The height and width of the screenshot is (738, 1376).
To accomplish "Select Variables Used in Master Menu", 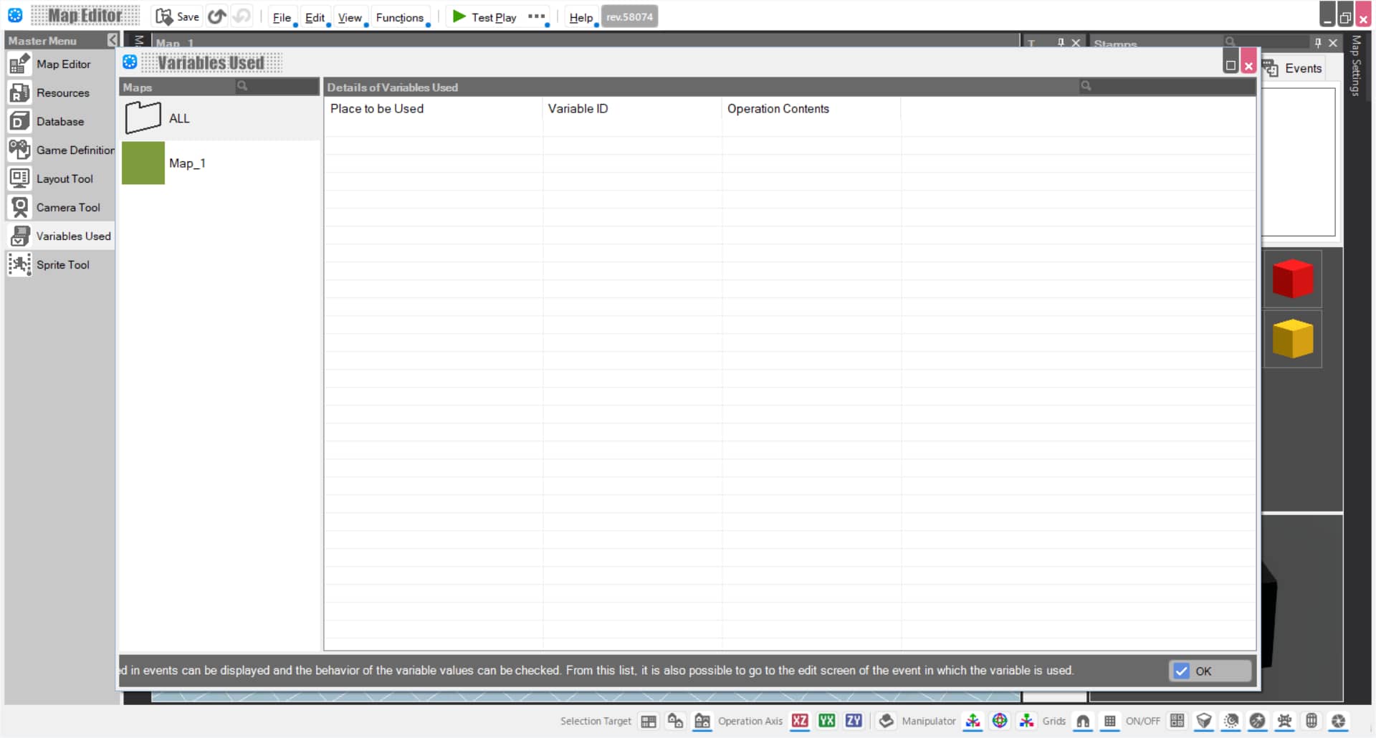I will (x=60, y=236).
